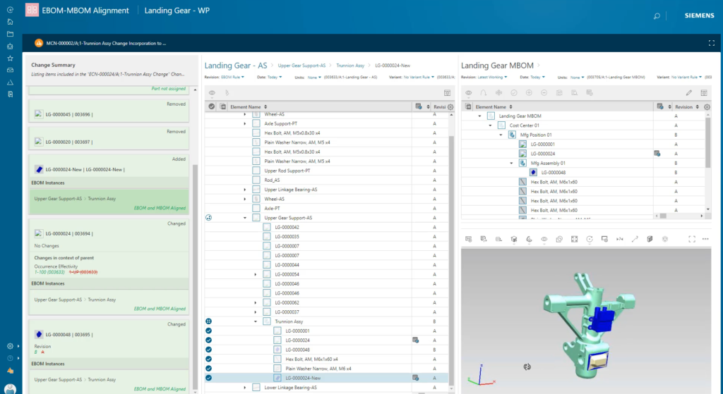Collapse the Upper Gear Support-AS tree node
The height and width of the screenshot is (394, 723).
[245, 218]
